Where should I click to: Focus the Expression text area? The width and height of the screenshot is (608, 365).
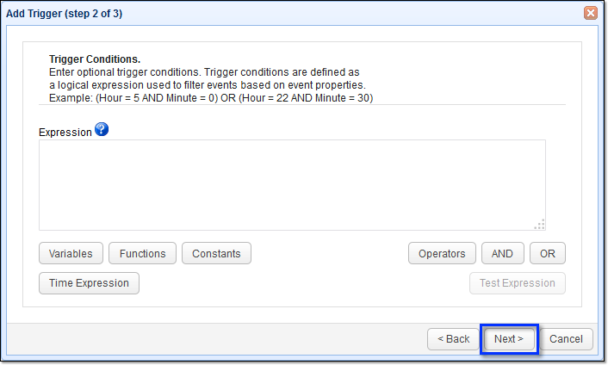coord(291,184)
